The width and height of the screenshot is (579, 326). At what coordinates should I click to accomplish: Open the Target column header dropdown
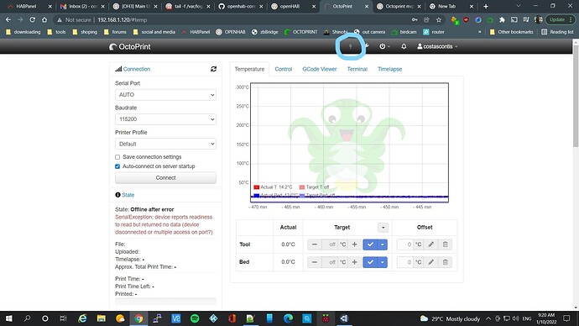(x=383, y=228)
